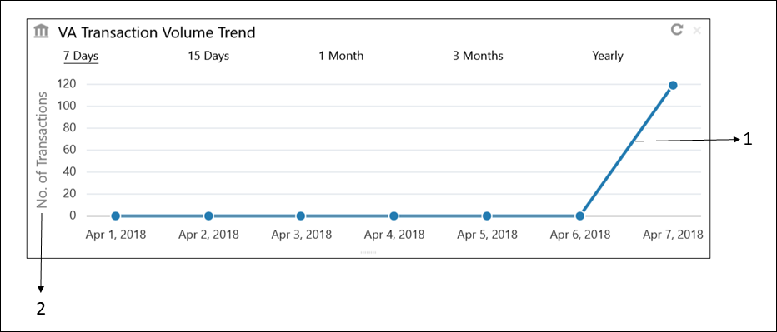The height and width of the screenshot is (332, 777).
Task: Select the Apr 1, 2018 data point
Action: click(x=115, y=216)
